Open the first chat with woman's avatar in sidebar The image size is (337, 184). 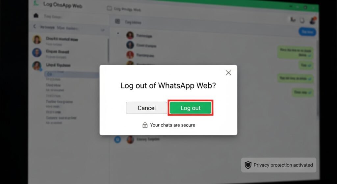(68, 40)
